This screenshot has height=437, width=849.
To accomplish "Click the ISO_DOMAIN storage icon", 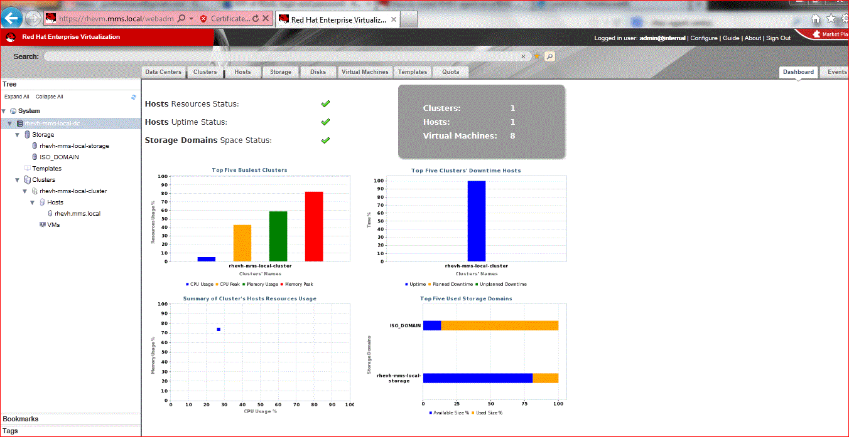I will point(35,157).
